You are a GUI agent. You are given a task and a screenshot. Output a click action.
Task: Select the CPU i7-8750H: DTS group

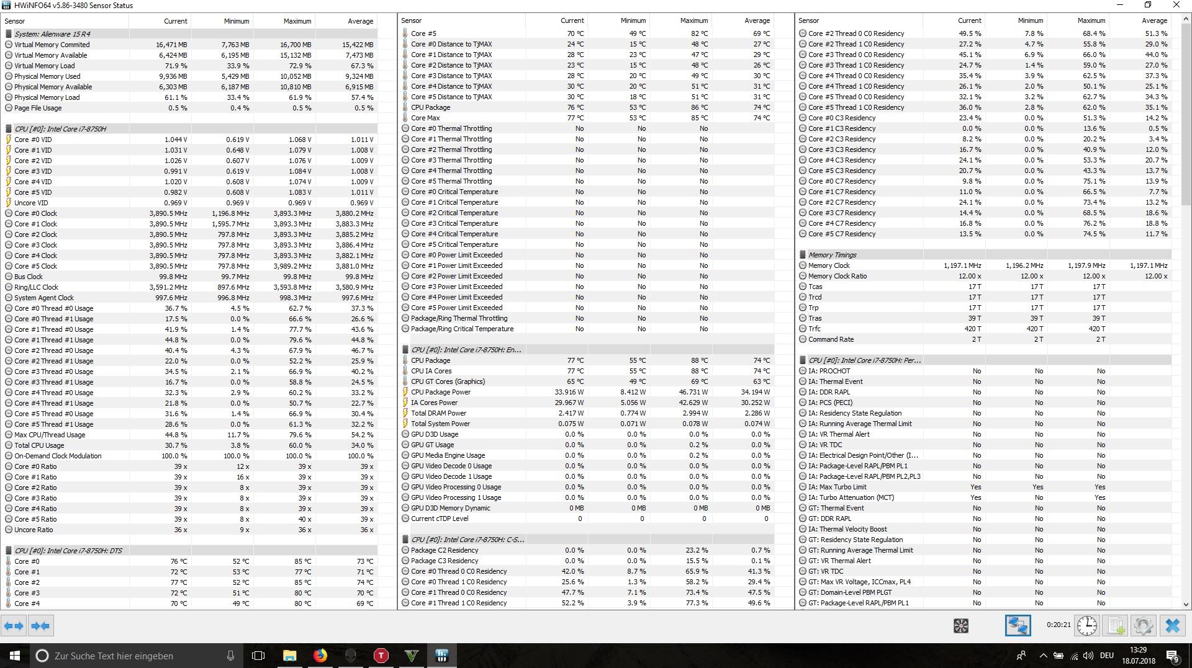pos(189,551)
